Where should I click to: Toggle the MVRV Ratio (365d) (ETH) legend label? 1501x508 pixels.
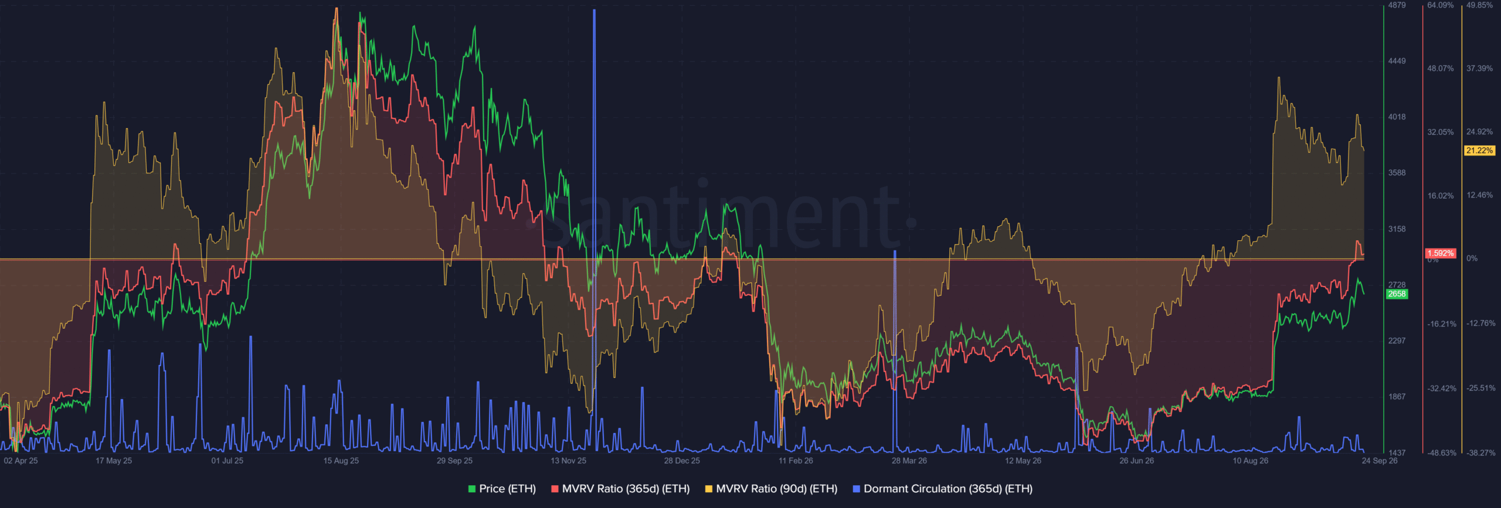click(x=626, y=489)
